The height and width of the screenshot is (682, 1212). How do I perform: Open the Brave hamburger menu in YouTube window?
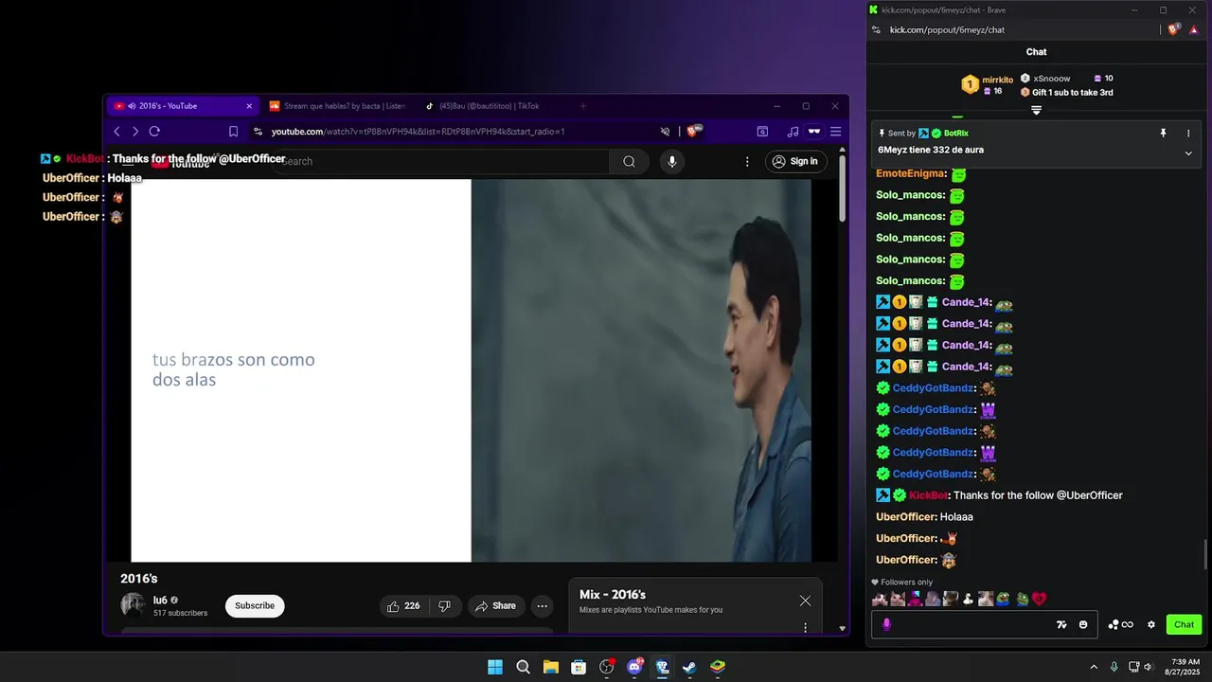835,132
